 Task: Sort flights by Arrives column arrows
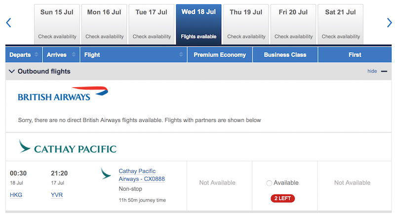[74, 54]
